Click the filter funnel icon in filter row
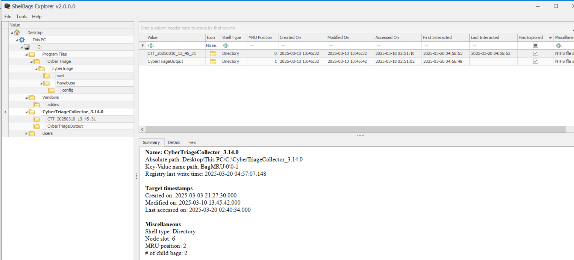The width and height of the screenshot is (574, 260). (143, 45)
